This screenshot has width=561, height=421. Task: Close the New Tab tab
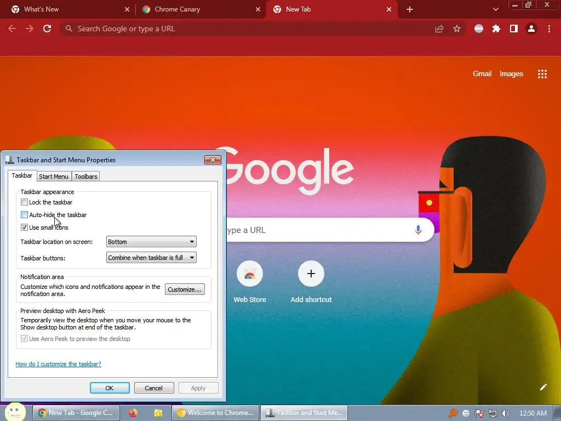coord(389,9)
